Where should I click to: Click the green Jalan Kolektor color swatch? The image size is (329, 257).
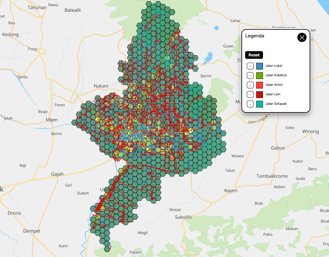260,75
